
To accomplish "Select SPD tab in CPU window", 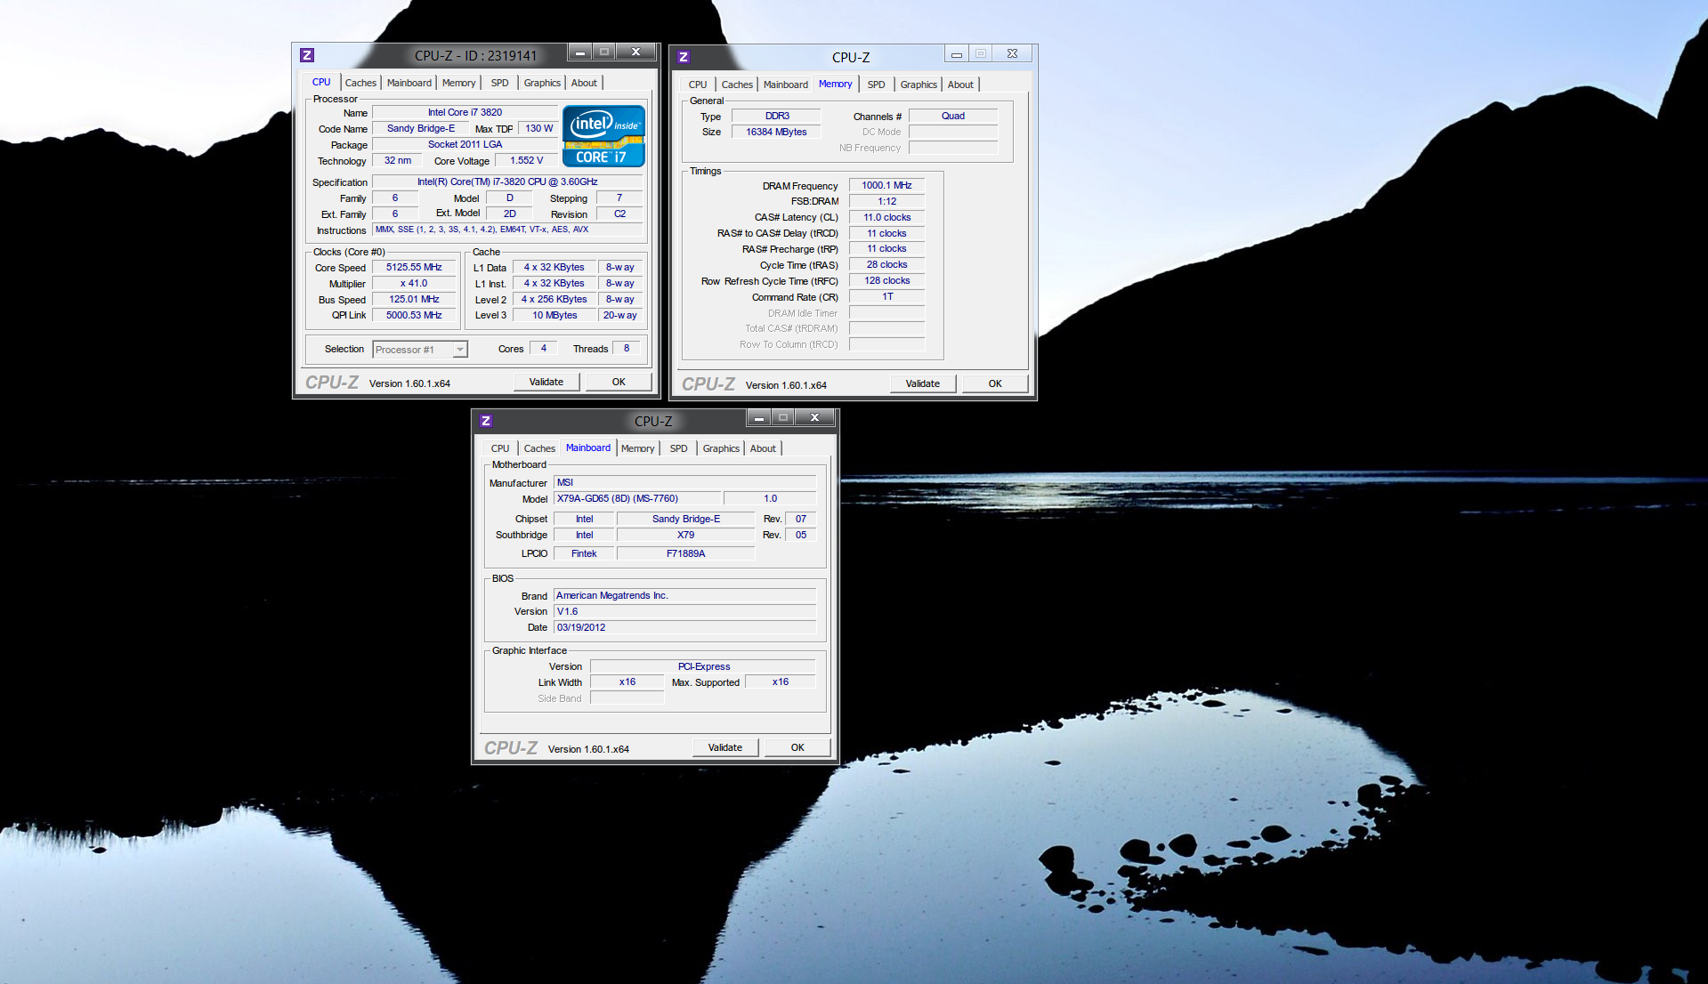I will pyautogui.click(x=500, y=83).
